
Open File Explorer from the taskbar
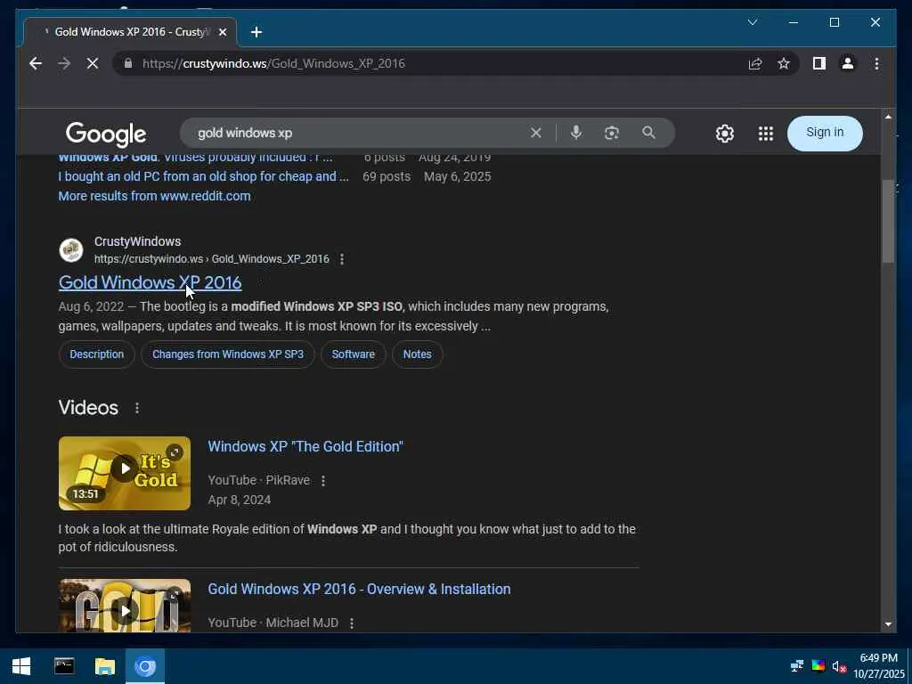(x=105, y=666)
